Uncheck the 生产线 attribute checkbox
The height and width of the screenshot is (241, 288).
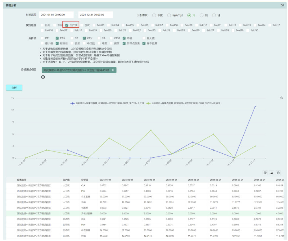coord(67,25)
